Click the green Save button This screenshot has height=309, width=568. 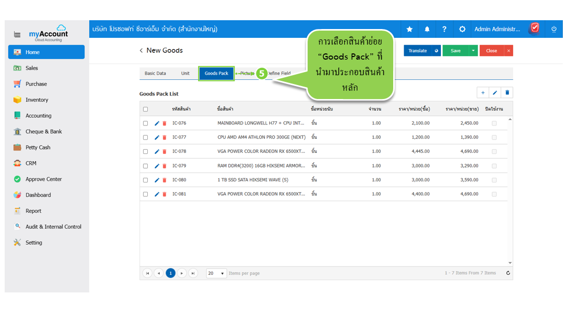tap(455, 51)
